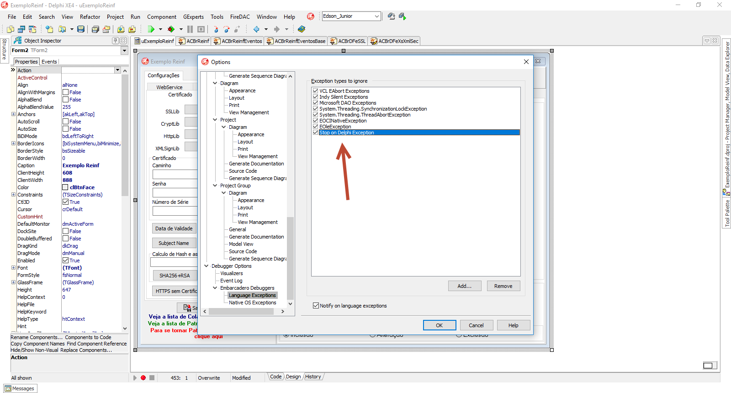Click the blue Back navigation arrow
The image size is (731, 393).
(x=256, y=29)
